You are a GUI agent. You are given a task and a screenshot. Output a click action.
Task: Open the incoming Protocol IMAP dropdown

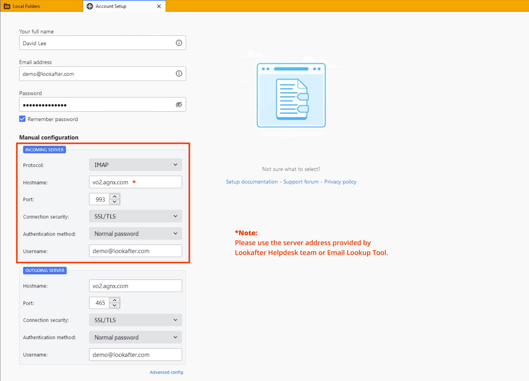[135, 165]
